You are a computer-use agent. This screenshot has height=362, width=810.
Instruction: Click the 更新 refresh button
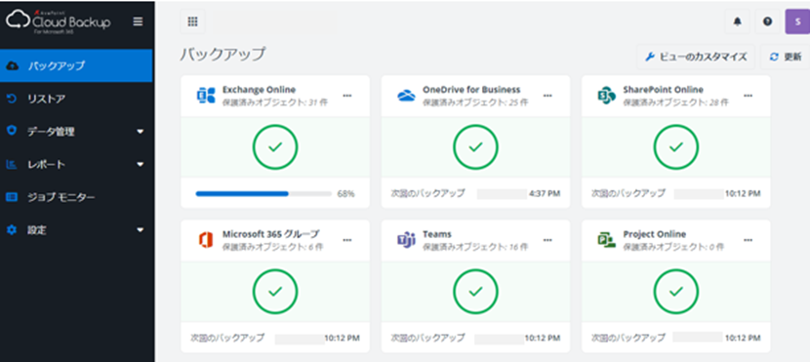786,57
